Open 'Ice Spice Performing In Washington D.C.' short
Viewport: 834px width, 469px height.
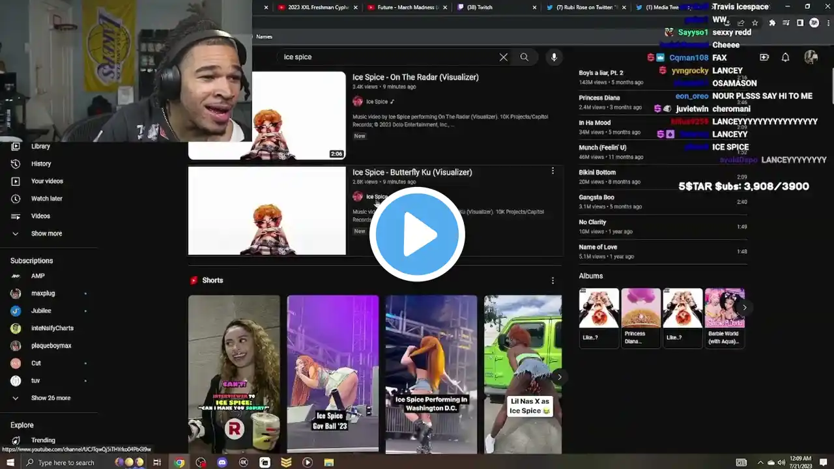click(431, 374)
